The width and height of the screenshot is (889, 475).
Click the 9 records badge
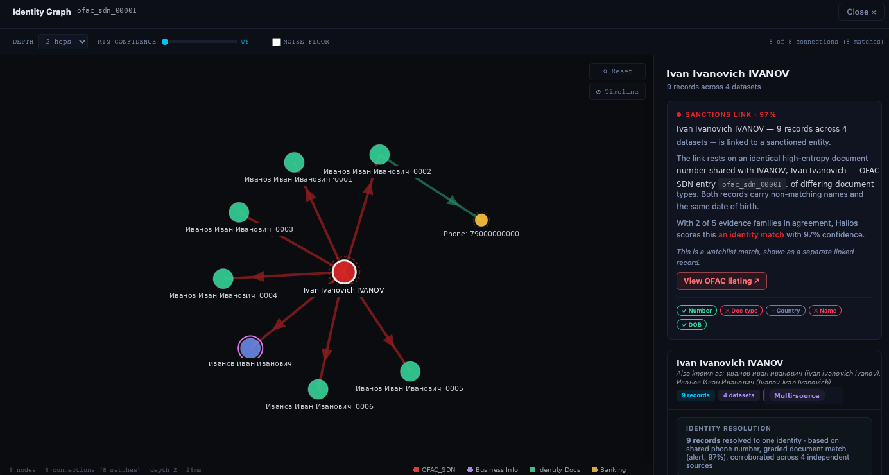point(696,395)
